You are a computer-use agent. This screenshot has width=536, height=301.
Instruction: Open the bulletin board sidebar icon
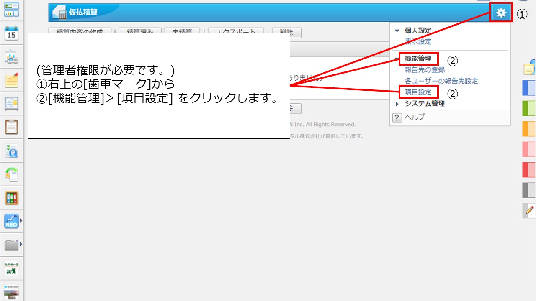12,103
